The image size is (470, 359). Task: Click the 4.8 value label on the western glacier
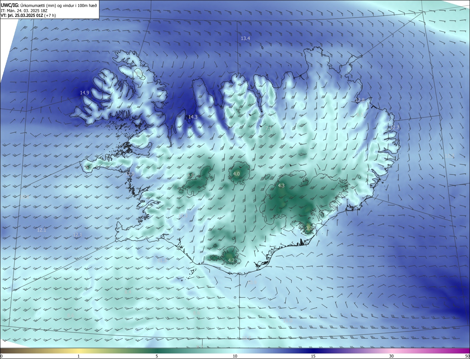point(191,175)
